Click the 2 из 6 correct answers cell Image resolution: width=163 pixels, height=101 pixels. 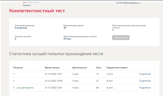pyautogui.click(x=109, y=74)
